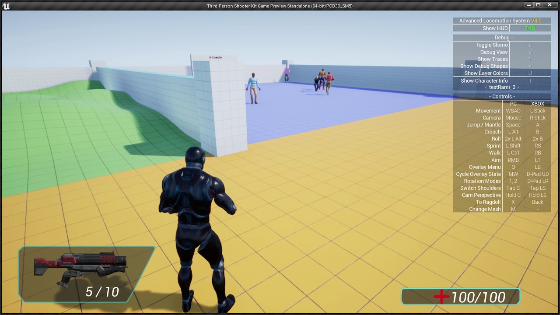Click the '- Debug -' section header
The image size is (560, 315).
[x=502, y=38]
